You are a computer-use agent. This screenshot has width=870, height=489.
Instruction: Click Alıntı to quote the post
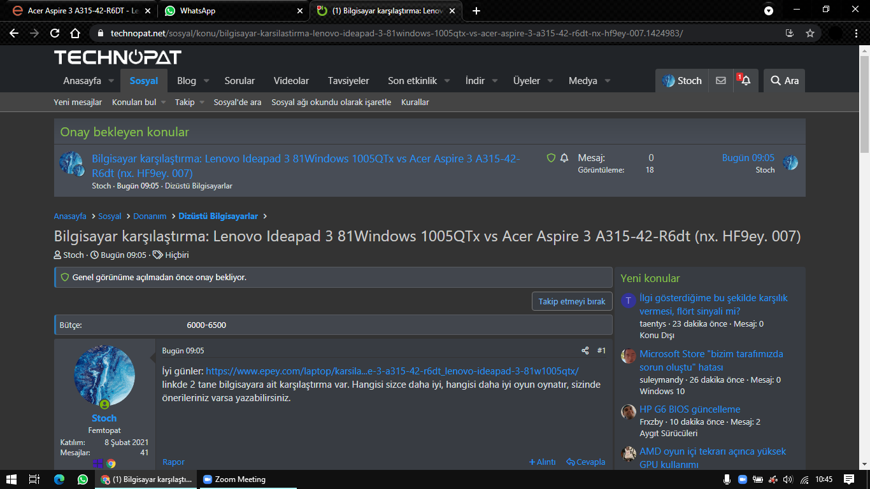[x=543, y=462]
